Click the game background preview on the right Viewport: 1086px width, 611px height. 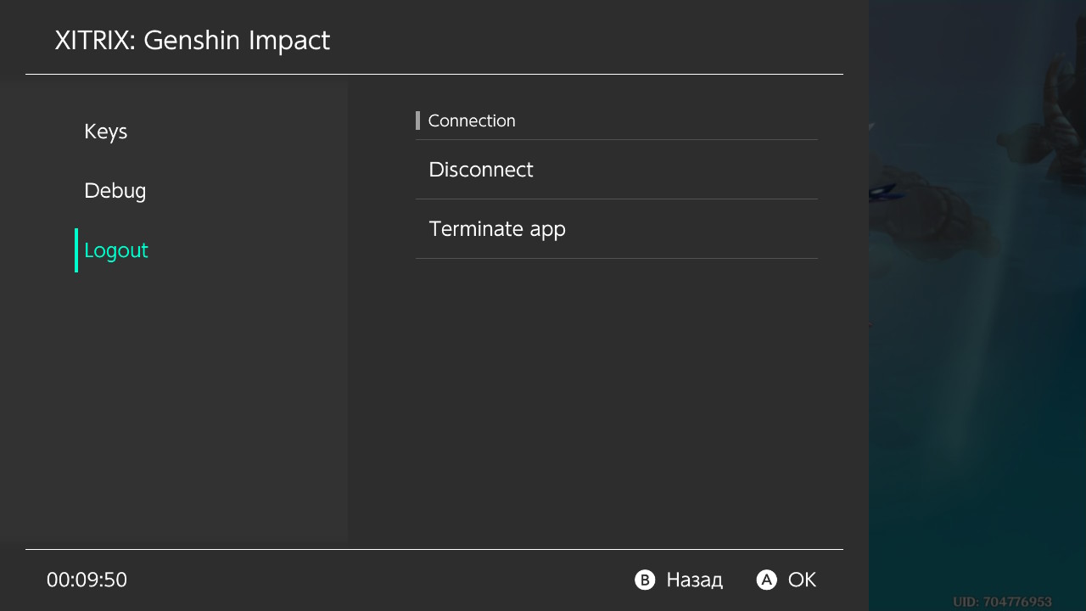[976, 305]
